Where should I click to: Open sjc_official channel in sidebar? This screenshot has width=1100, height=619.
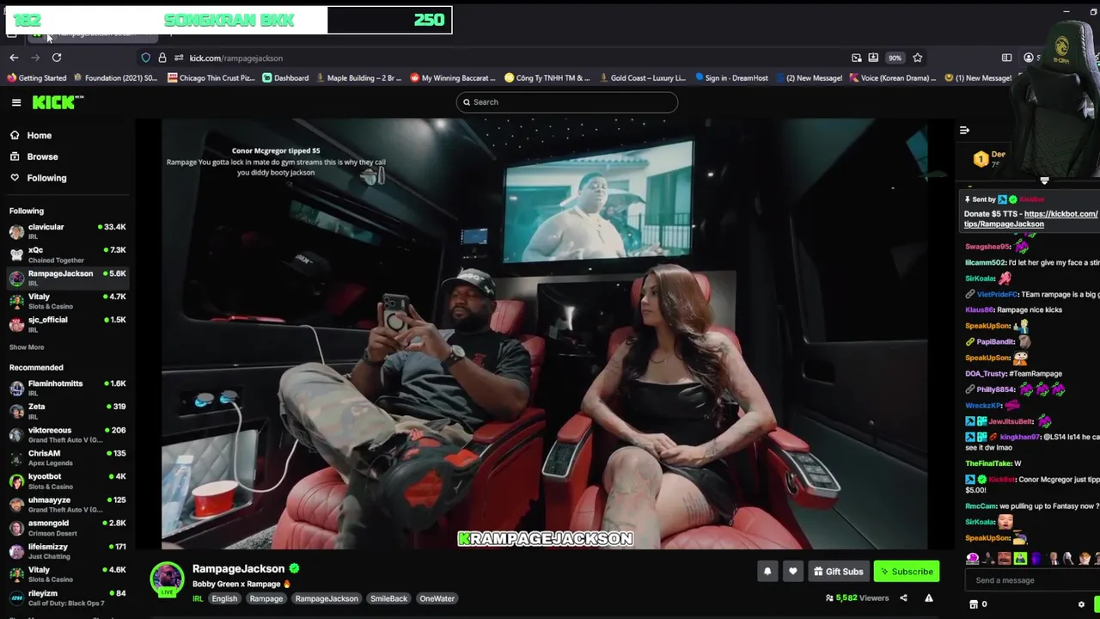click(x=67, y=324)
